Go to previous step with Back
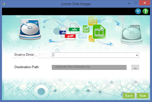Image resolution: width=152 pixels, height=102 pixels. (x=129, y=96)
